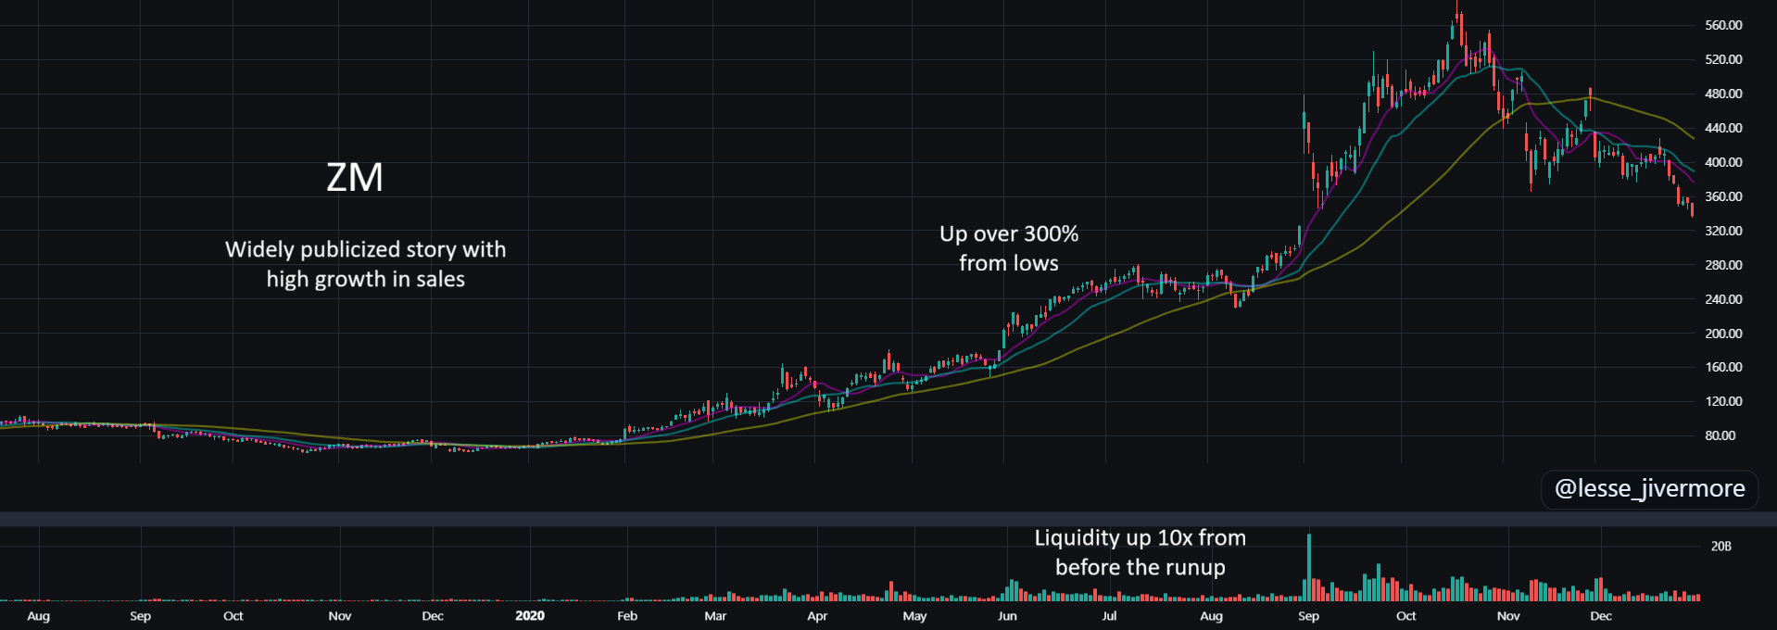1777x630 pixels.
Task: Click the @lesse_jivermore handle label
Action: [x=1650, y=488]
